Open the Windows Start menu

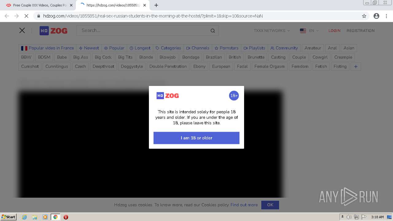click(x=8, y=217)
